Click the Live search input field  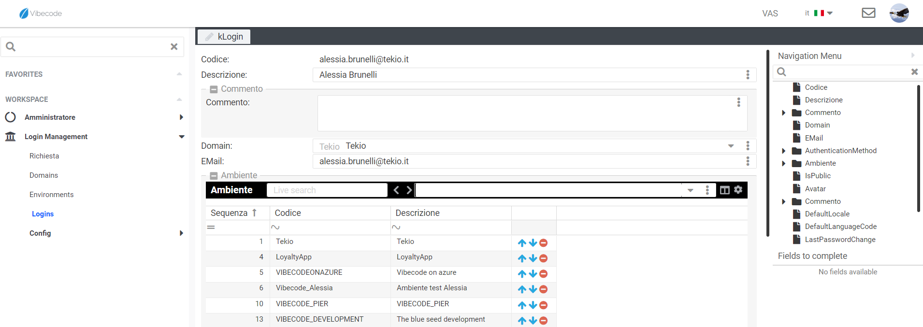pos(327,190)
